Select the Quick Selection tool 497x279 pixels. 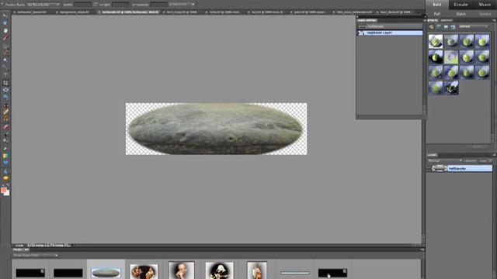click(x=5, y=67)
